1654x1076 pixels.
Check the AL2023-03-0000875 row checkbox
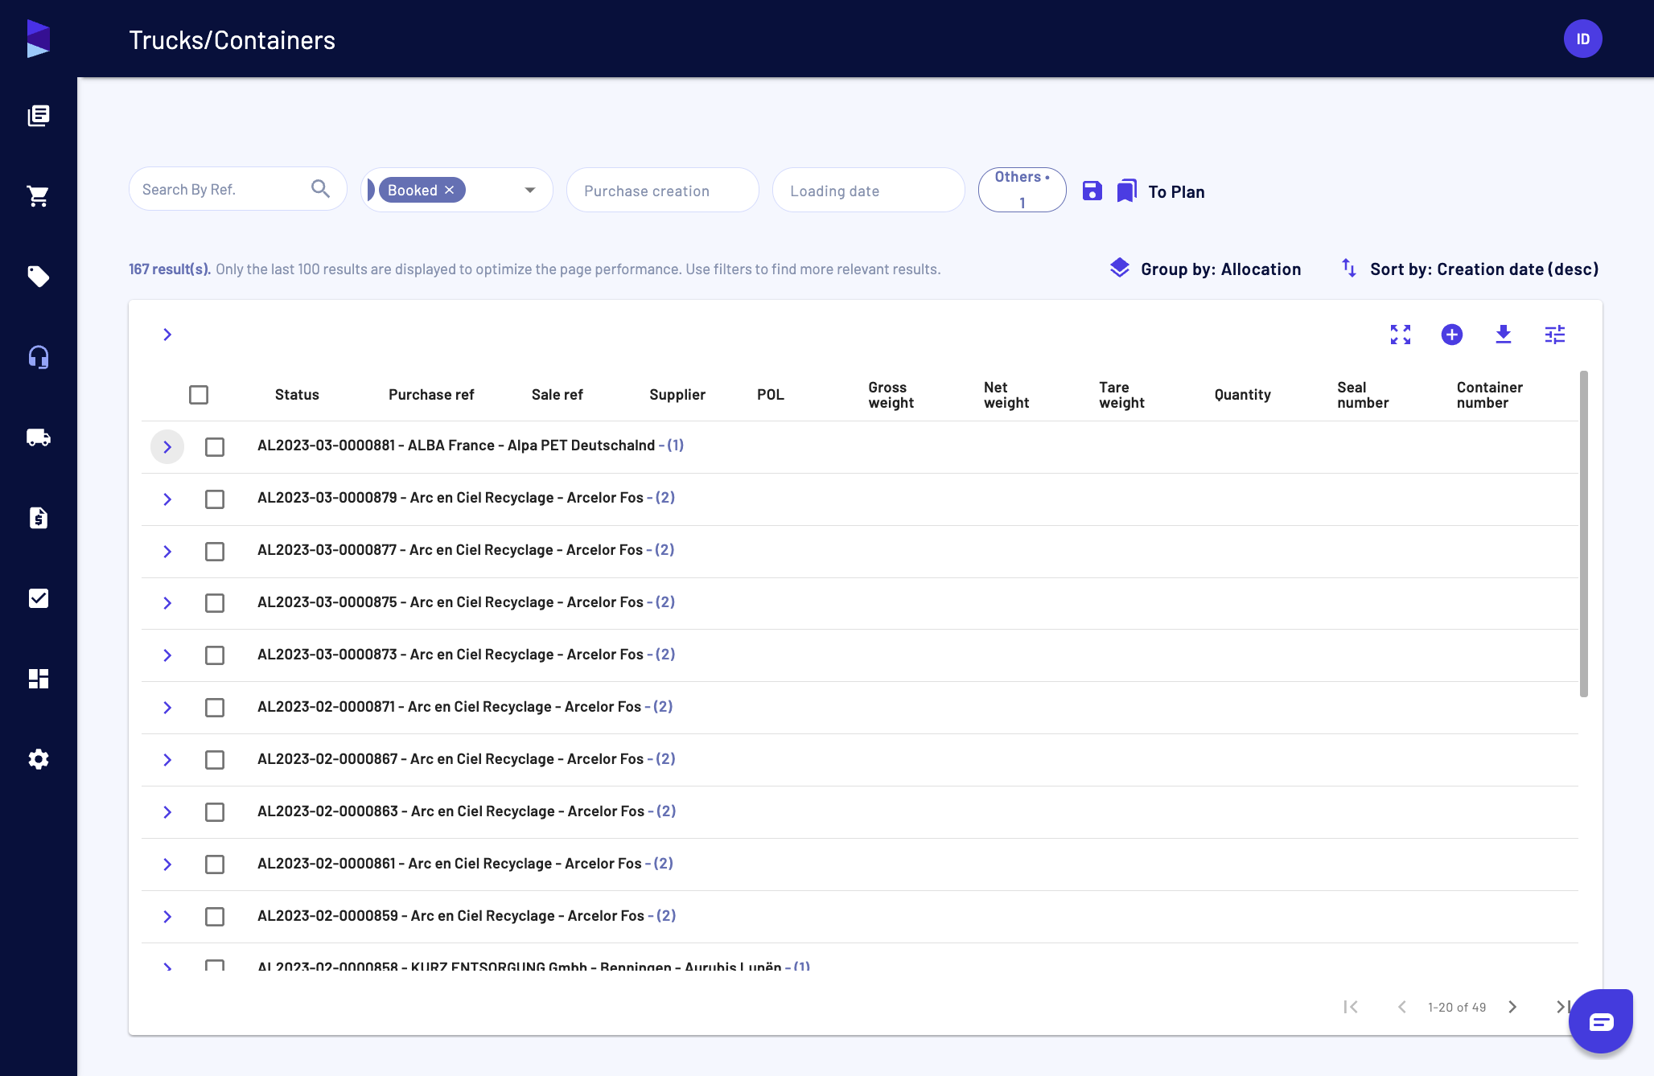tap(215, 603)
